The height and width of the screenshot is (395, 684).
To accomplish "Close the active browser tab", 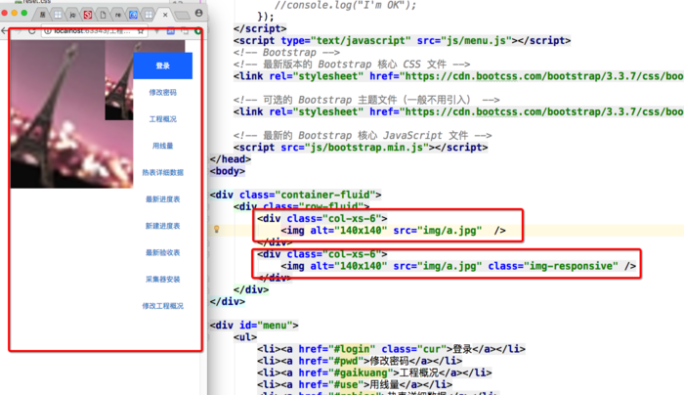I will pyautogui.click(x=165, y=15).
